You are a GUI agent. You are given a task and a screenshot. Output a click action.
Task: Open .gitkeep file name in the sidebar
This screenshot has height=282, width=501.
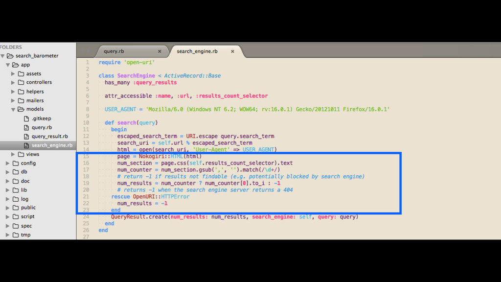coord(41,118)
